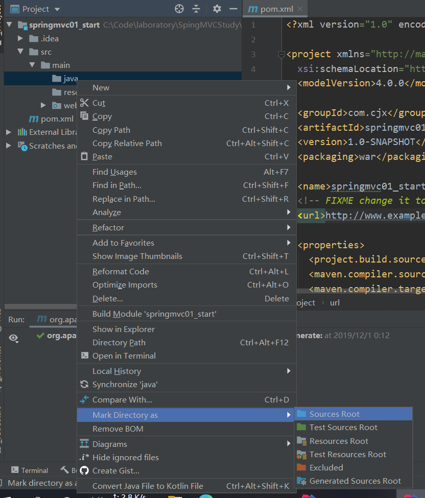The width and height of the screenshot is (425, 498).
Task: Select pom.xml in project tree
Action: coord(51,119)
